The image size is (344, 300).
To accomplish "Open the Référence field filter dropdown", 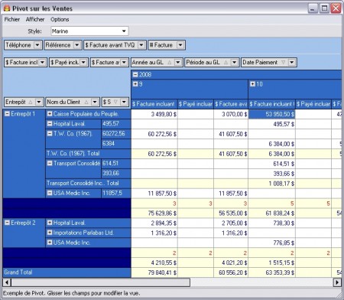I will pos(77,45).
